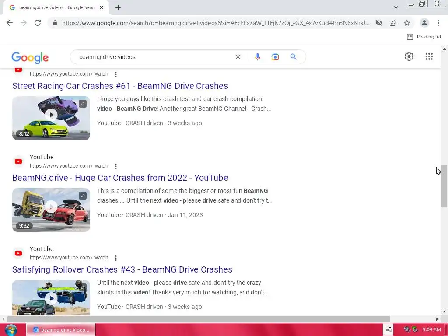
Task: Click YouTube favicon of Huge Car Crashes result
Action: pos(18,161)
